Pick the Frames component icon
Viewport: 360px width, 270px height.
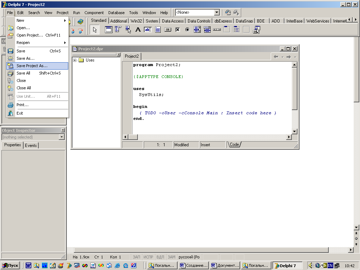[108, 30]
